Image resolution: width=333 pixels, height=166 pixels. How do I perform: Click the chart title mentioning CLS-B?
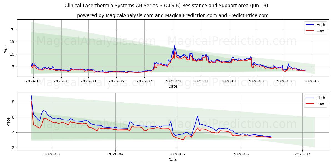coord(166,6)
